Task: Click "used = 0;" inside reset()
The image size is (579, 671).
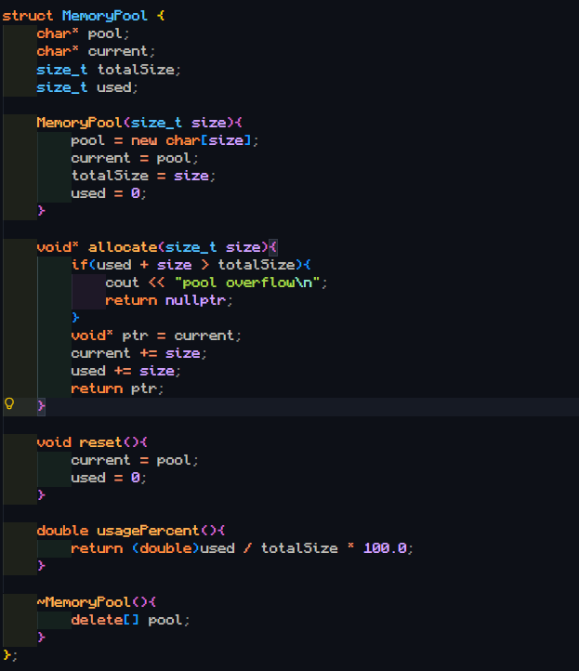Action: [x=109, y=478]
